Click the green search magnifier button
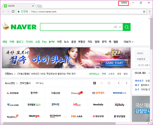The width and height of the screenshot is (153, 125). coord(126,27)
